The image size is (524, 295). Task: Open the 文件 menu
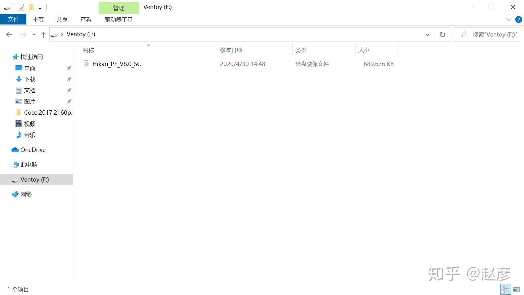tap(13, 19)
